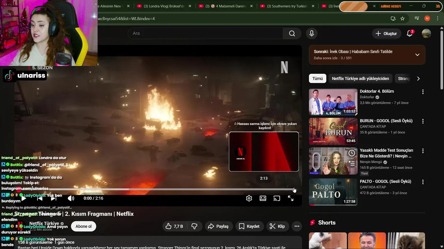Viewport: 444px width, 249px height.
Task: Open options for BURUN - GOGOL
Action: click(422, 121)
